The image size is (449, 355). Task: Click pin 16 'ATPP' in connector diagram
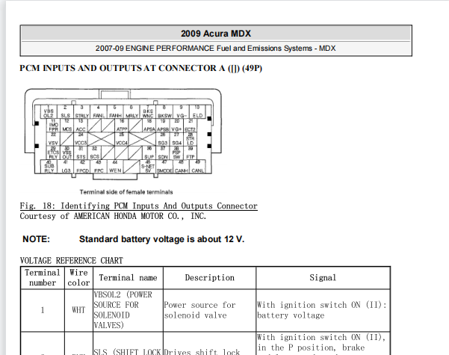(x=122, y=126)
